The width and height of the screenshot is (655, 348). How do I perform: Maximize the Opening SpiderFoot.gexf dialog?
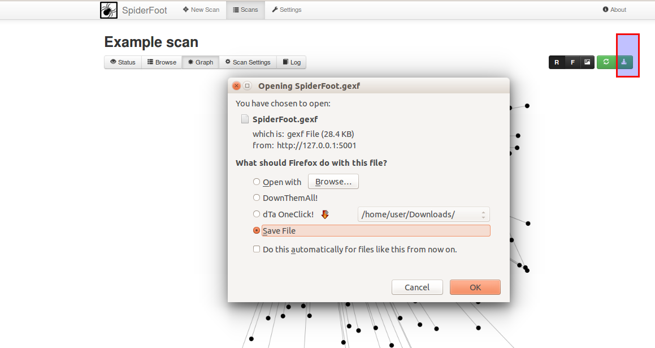(248, 86)
